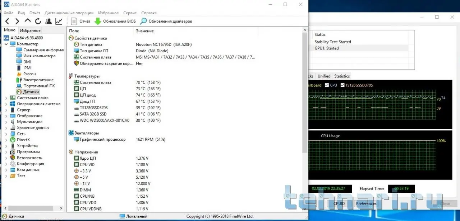The height and width of the screenshot is (221, 460).
Task: Expand the Отображение tree node
Action: coord(6,116)
